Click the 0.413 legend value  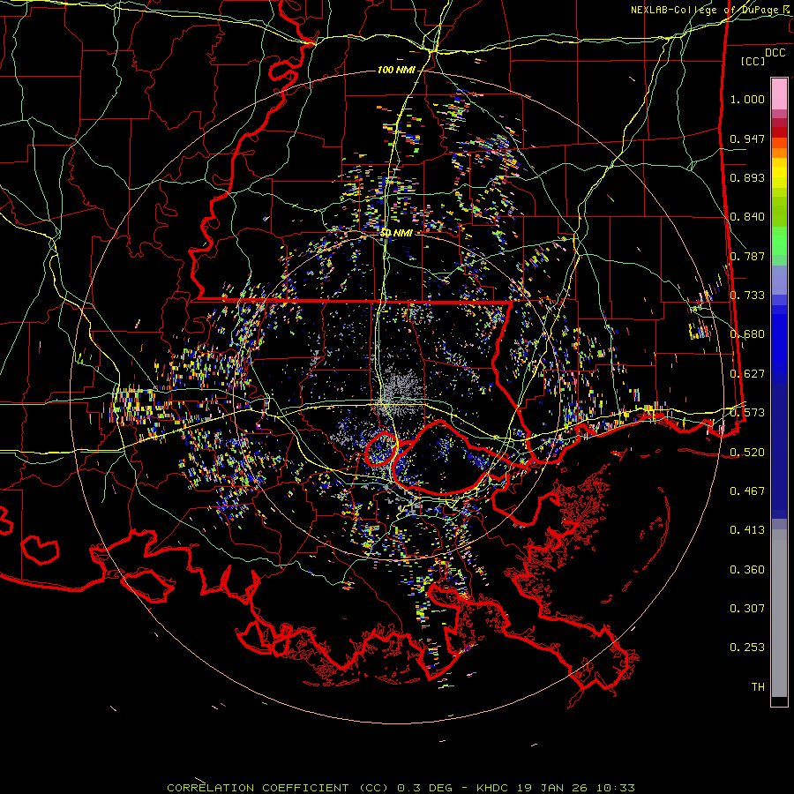pos(747,530)
